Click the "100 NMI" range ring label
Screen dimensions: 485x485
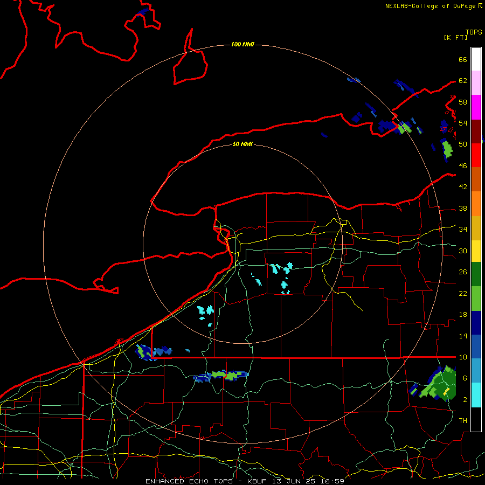(242, 45)
